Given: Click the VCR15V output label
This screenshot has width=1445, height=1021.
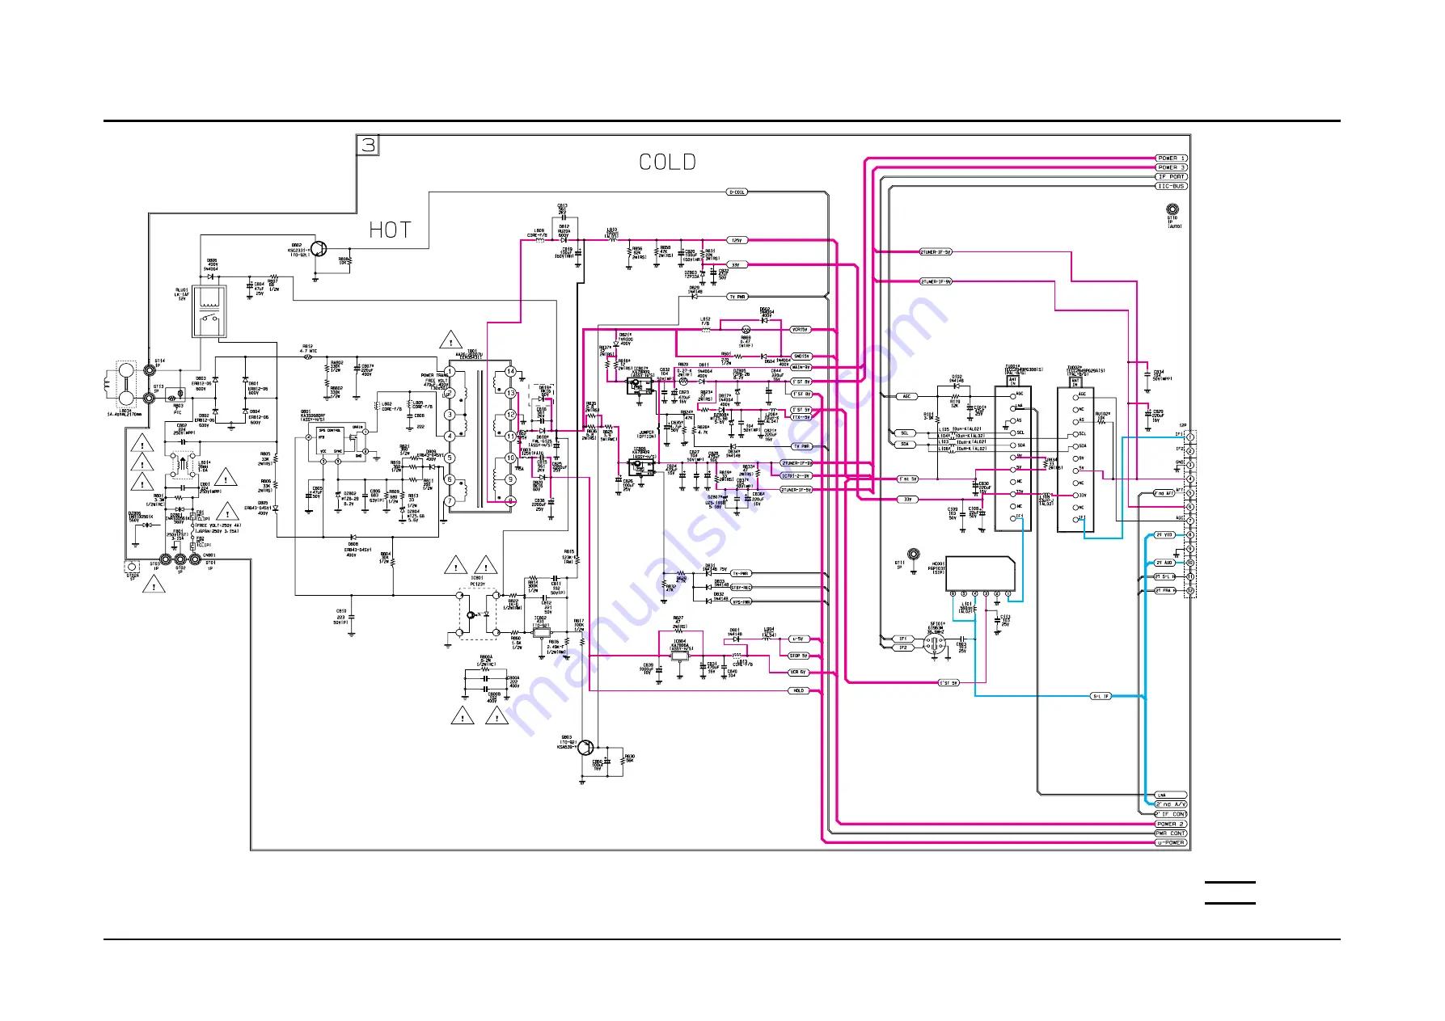Looking at the screenshot, I should pyautogui.click(x=800, y=330).
